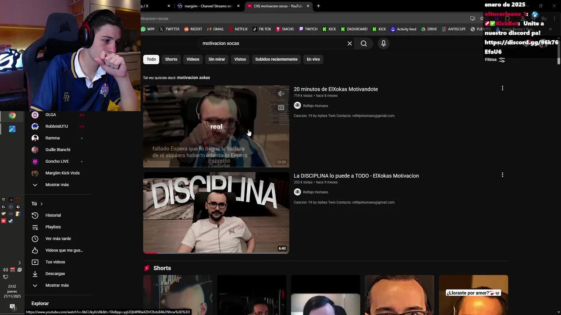Open the REDDIT bookmark

click(x=193, y=29)
